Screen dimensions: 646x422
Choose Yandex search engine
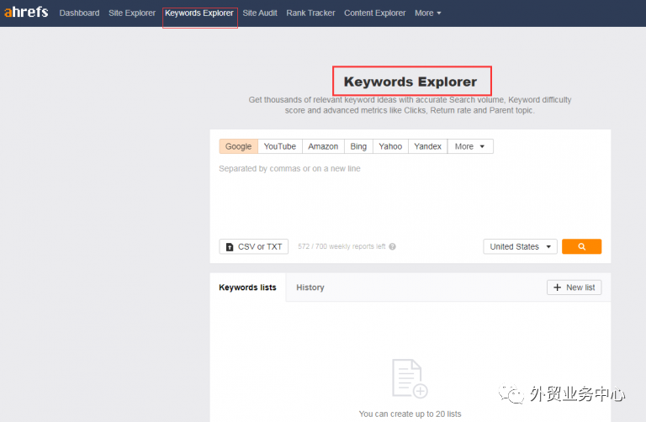click(427, 146)
